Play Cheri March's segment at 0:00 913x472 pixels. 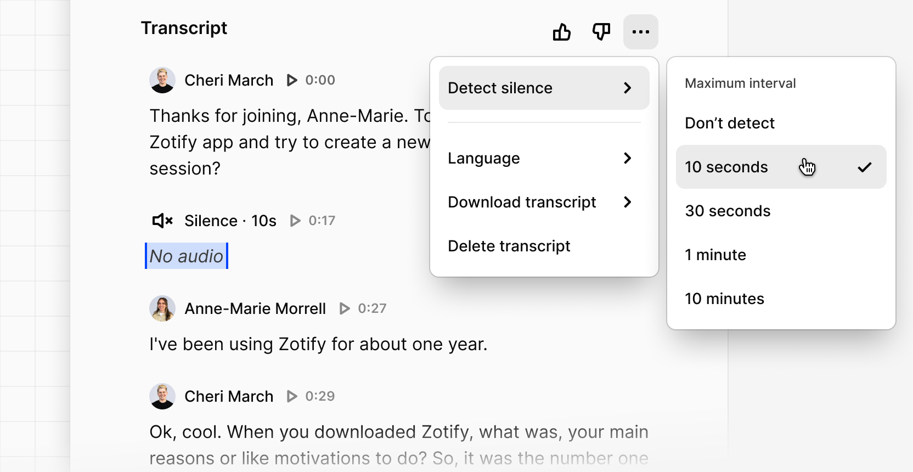click(291, 80)
